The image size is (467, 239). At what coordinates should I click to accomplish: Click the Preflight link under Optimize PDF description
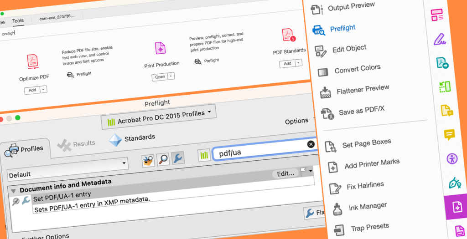coord(79,74)
